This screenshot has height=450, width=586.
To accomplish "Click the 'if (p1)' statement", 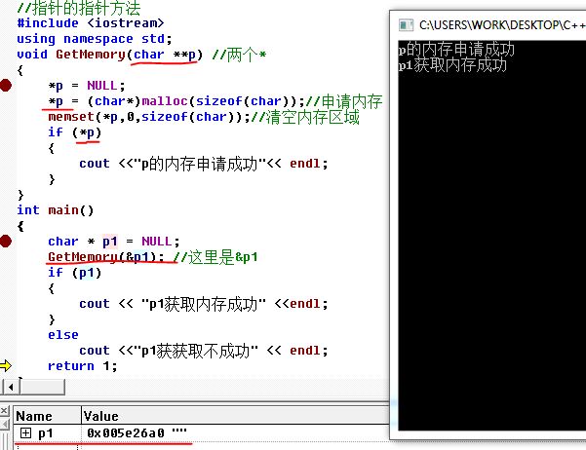I will tap(74, 273).
